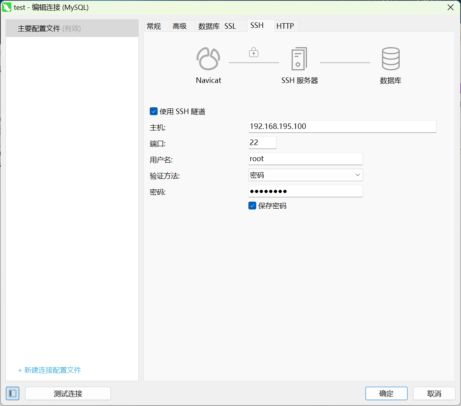Click the 数据库 label under cylinder icon
This screenshot has width=461, height=406.
pos(390,80)
